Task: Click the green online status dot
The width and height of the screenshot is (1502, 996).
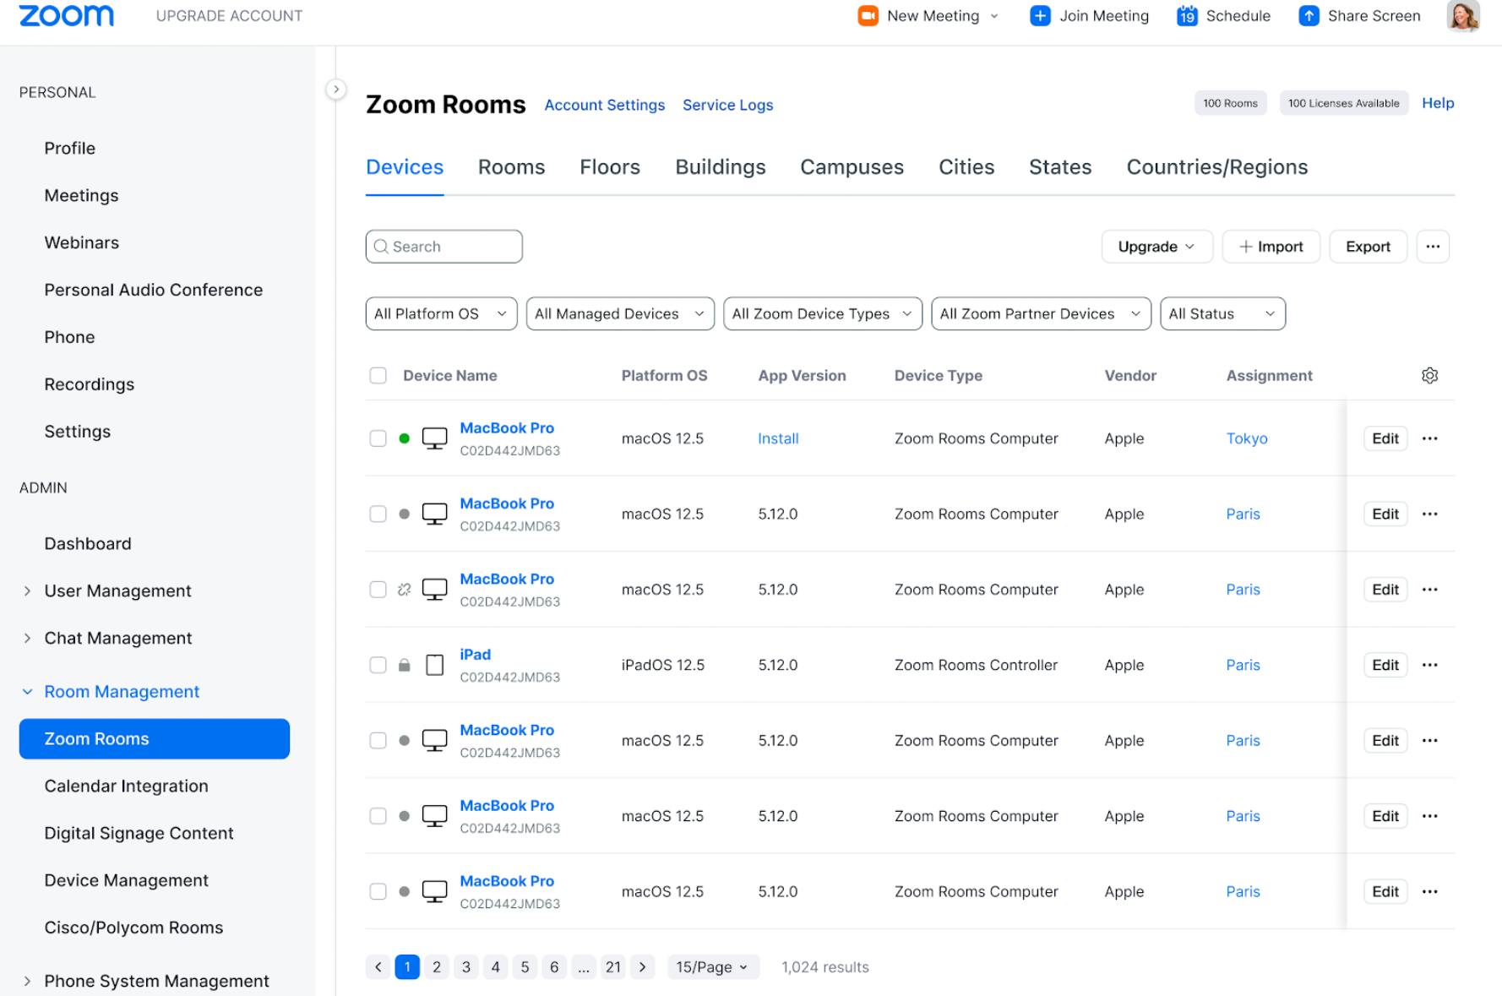Action: tap(404, 438)
